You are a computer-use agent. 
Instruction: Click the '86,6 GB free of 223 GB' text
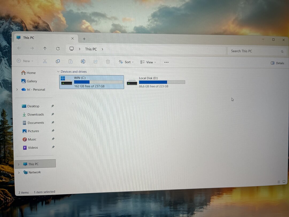[x=153, y=86]
